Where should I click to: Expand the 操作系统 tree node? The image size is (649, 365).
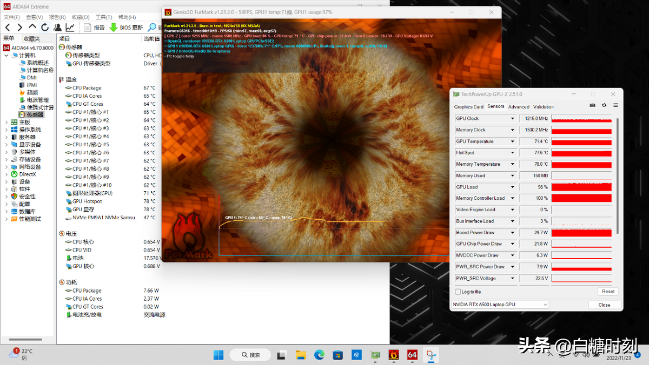6,130
